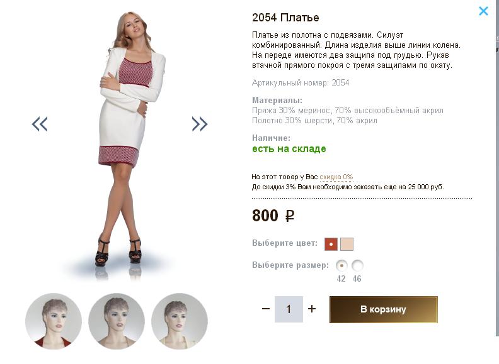
Task: Select the beige color swatch
Action: pos(347,244)
